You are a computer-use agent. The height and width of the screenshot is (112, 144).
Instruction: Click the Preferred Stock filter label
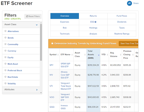click(x=15, y=71)
